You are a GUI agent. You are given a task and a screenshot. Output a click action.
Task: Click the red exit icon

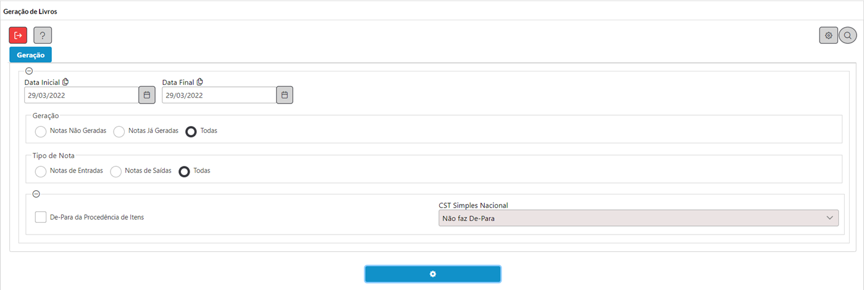point(18,35)
